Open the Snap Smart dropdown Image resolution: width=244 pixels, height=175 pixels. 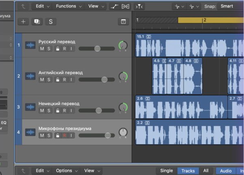230,7
